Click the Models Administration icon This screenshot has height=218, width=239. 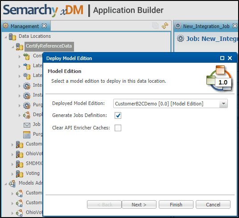(12, 184)
